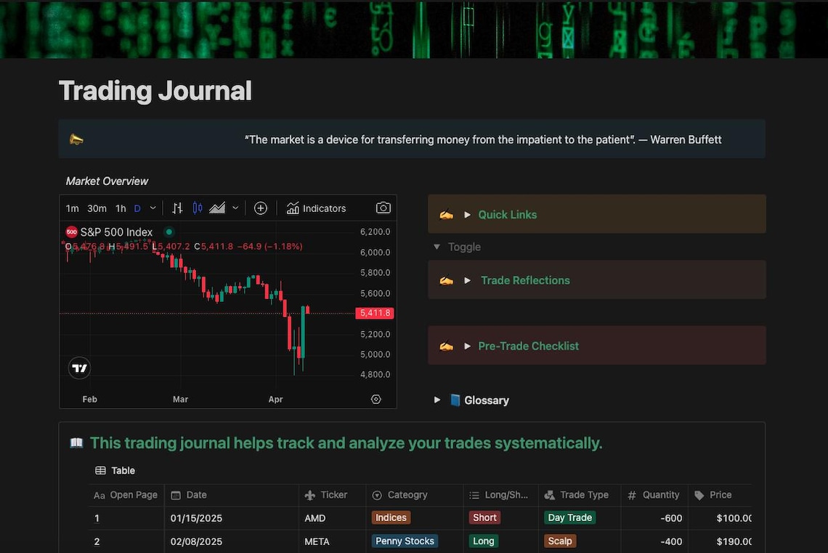The image size is (828, 553).
Task: Select the Table view tab
Action: 115,470
